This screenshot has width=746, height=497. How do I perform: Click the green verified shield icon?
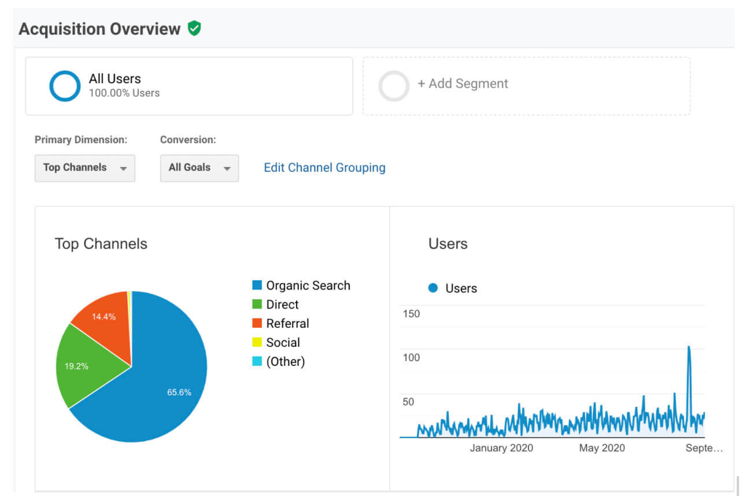click(194, 28)
